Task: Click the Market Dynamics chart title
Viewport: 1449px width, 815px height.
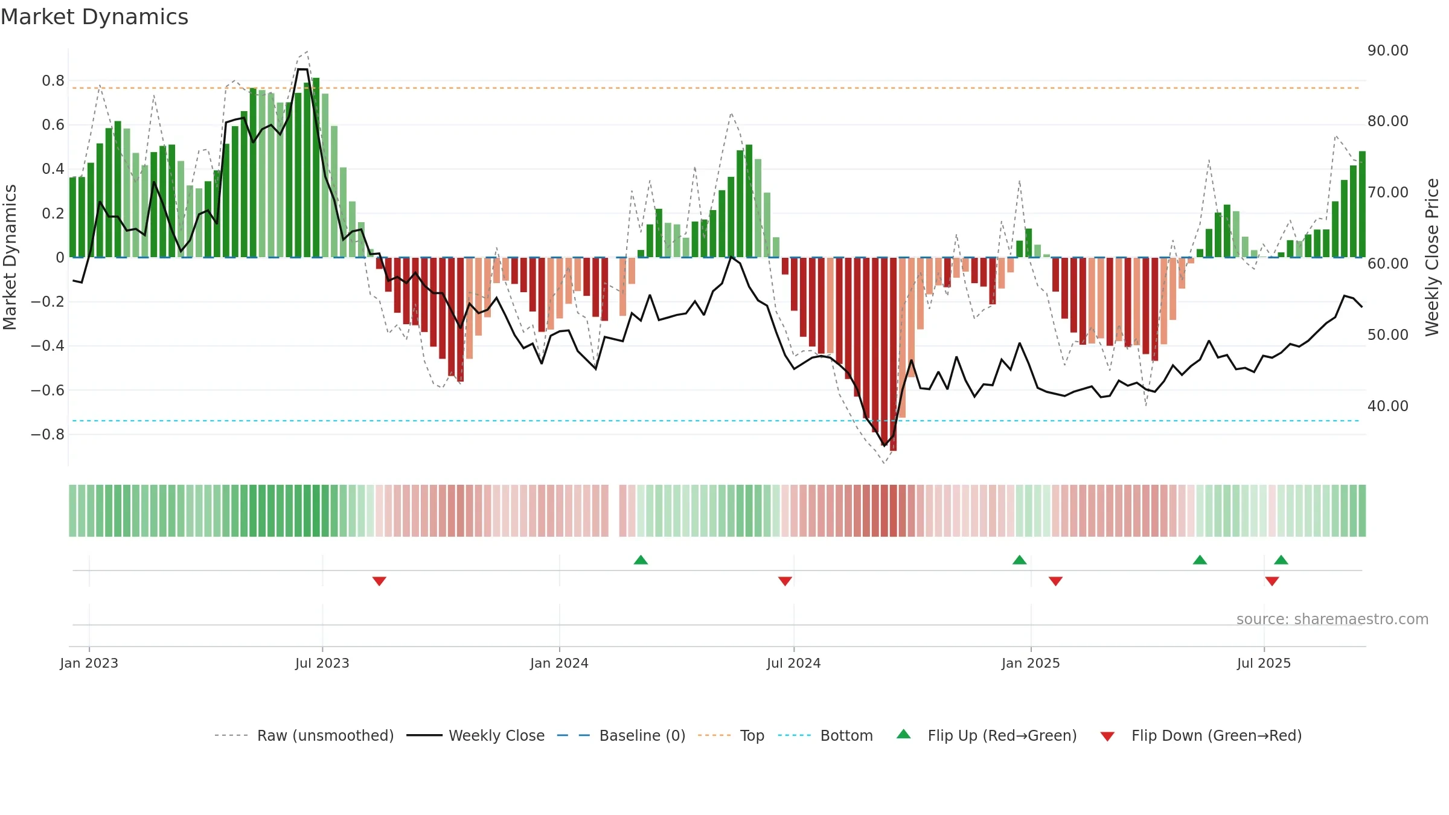Action: point(94,17)
